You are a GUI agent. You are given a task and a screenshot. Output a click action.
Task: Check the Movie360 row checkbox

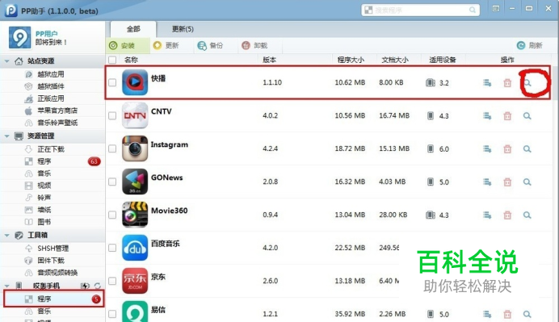tap(112, 215)
